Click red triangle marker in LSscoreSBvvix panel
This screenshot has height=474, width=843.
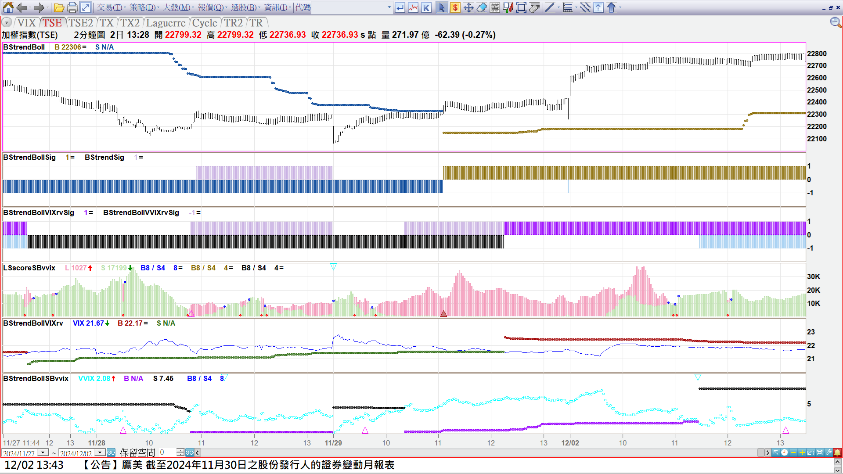point(443,313)
